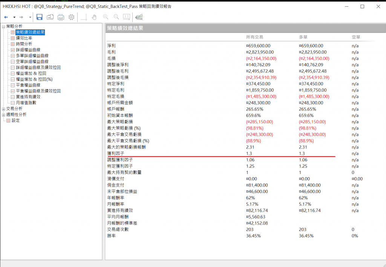Viewport: 386px width, 267px height.
Task: Click the zoom out magnifier icon
Action: point(116,17)
